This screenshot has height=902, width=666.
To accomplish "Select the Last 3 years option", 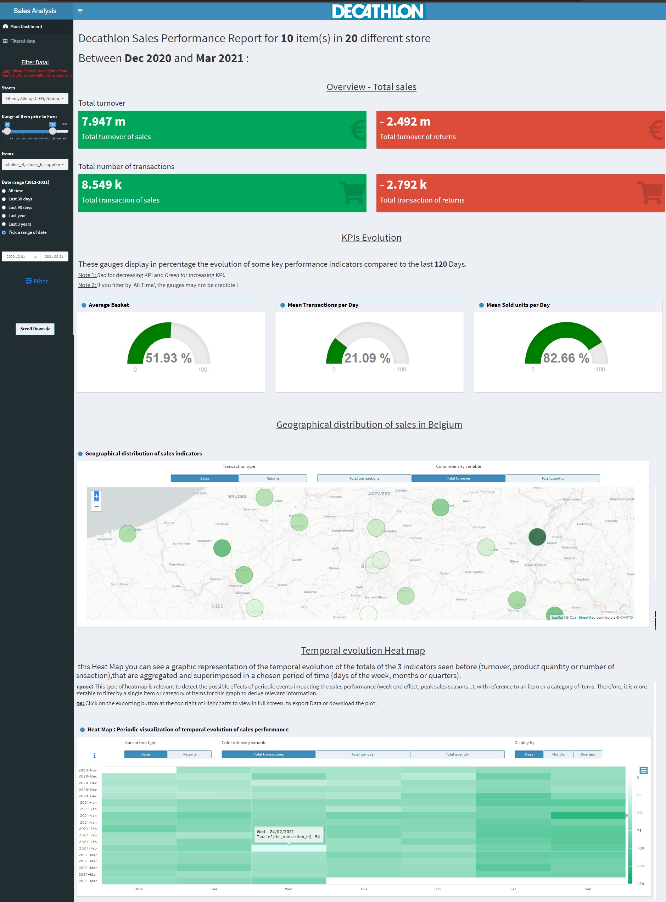I will (4, 224).
